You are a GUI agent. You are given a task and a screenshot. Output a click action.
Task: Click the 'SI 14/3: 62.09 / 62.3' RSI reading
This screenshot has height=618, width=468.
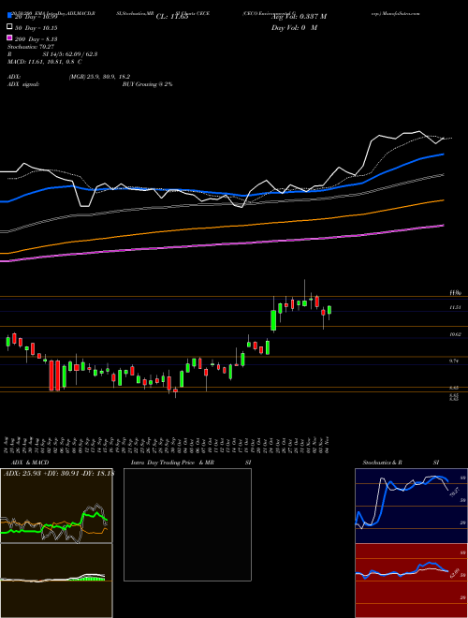pyautogui.click(x=70, y=54)
